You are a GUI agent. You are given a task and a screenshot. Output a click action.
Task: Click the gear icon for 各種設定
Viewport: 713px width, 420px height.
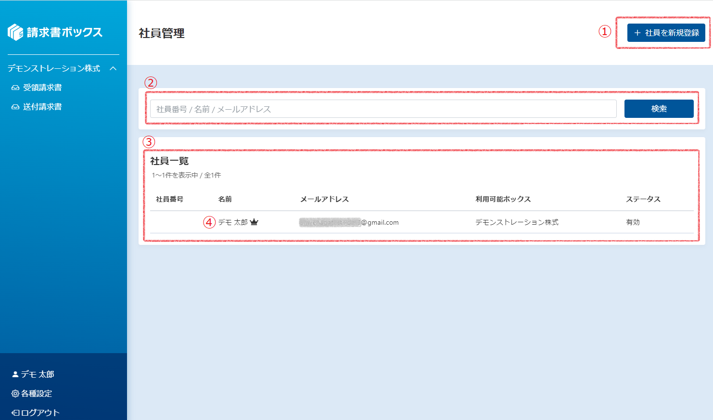pyautogui.click(x=15, y=394)
